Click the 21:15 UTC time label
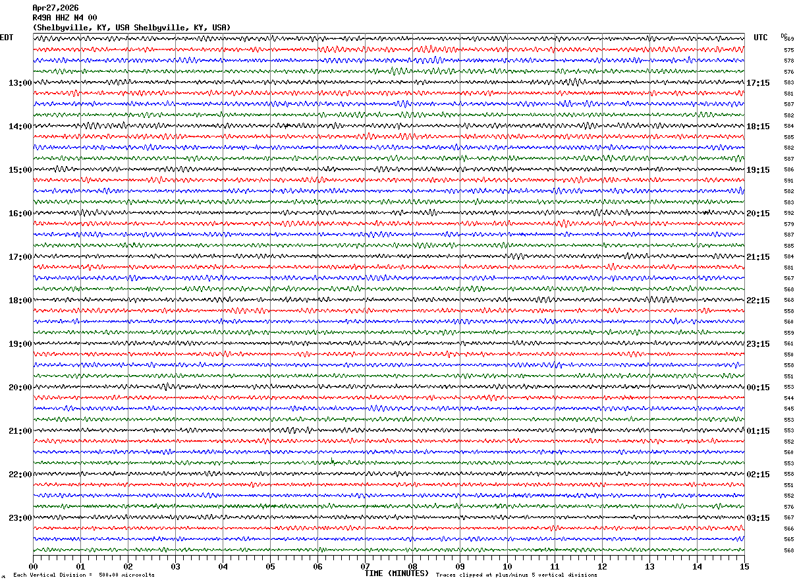The image size is (797, 584). pyautogui.click(x=758, y=257)
